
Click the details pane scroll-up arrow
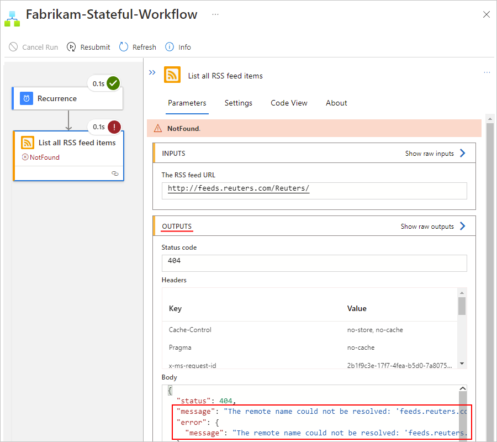point(490,119)
